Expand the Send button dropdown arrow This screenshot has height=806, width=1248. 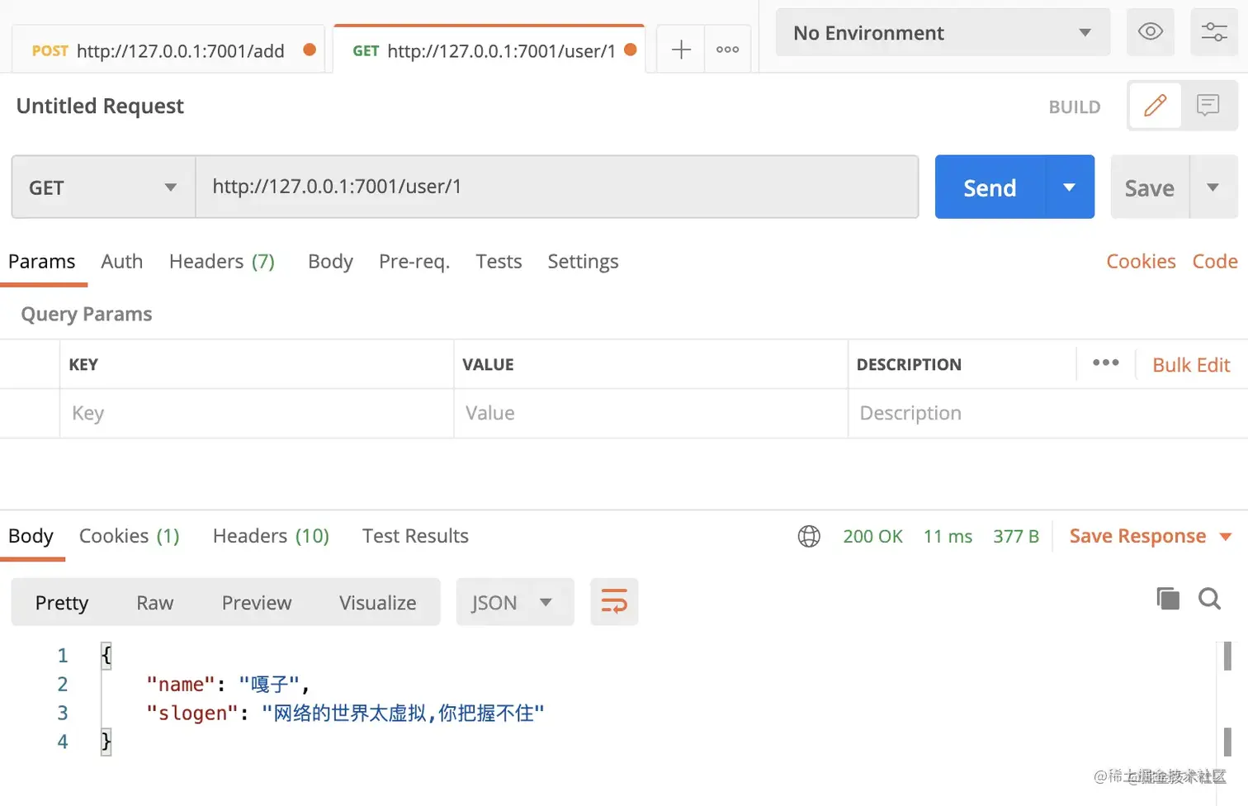[x=1070, y=187]
